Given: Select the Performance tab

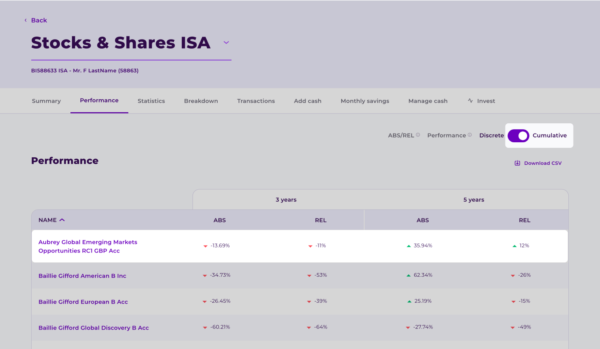Looking at the screenshot, I should tap(99, 100).
